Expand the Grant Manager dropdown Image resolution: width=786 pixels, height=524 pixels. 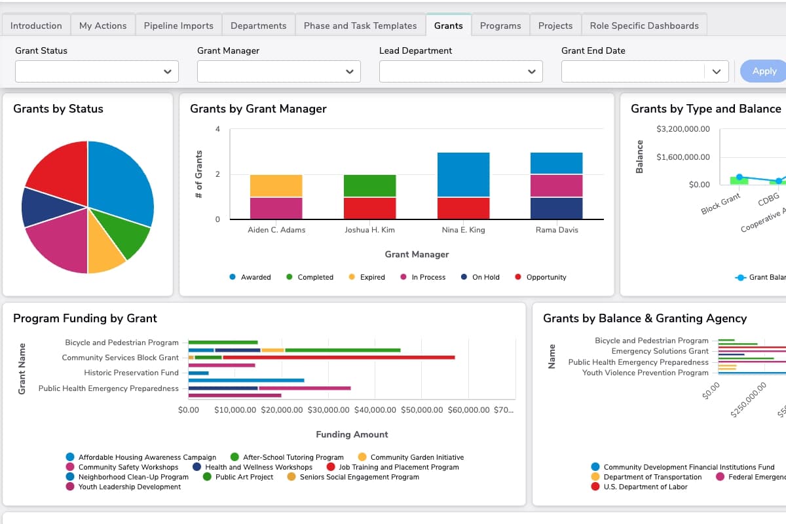pos(278,71)
